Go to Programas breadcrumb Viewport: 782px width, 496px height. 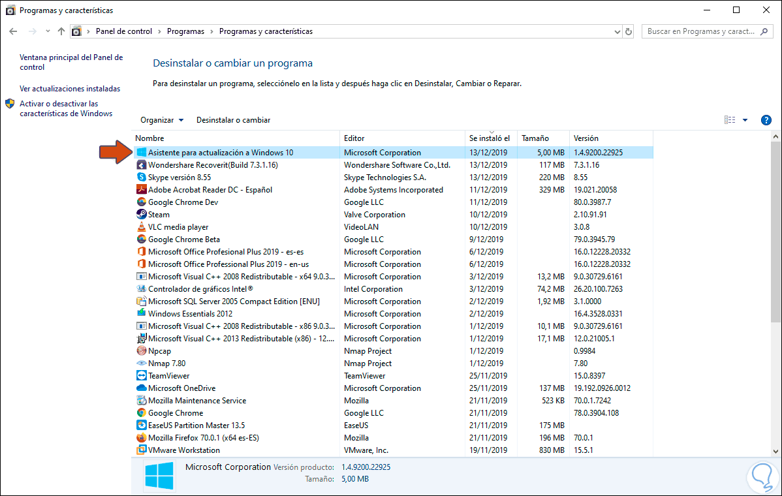tap(185, 31)
